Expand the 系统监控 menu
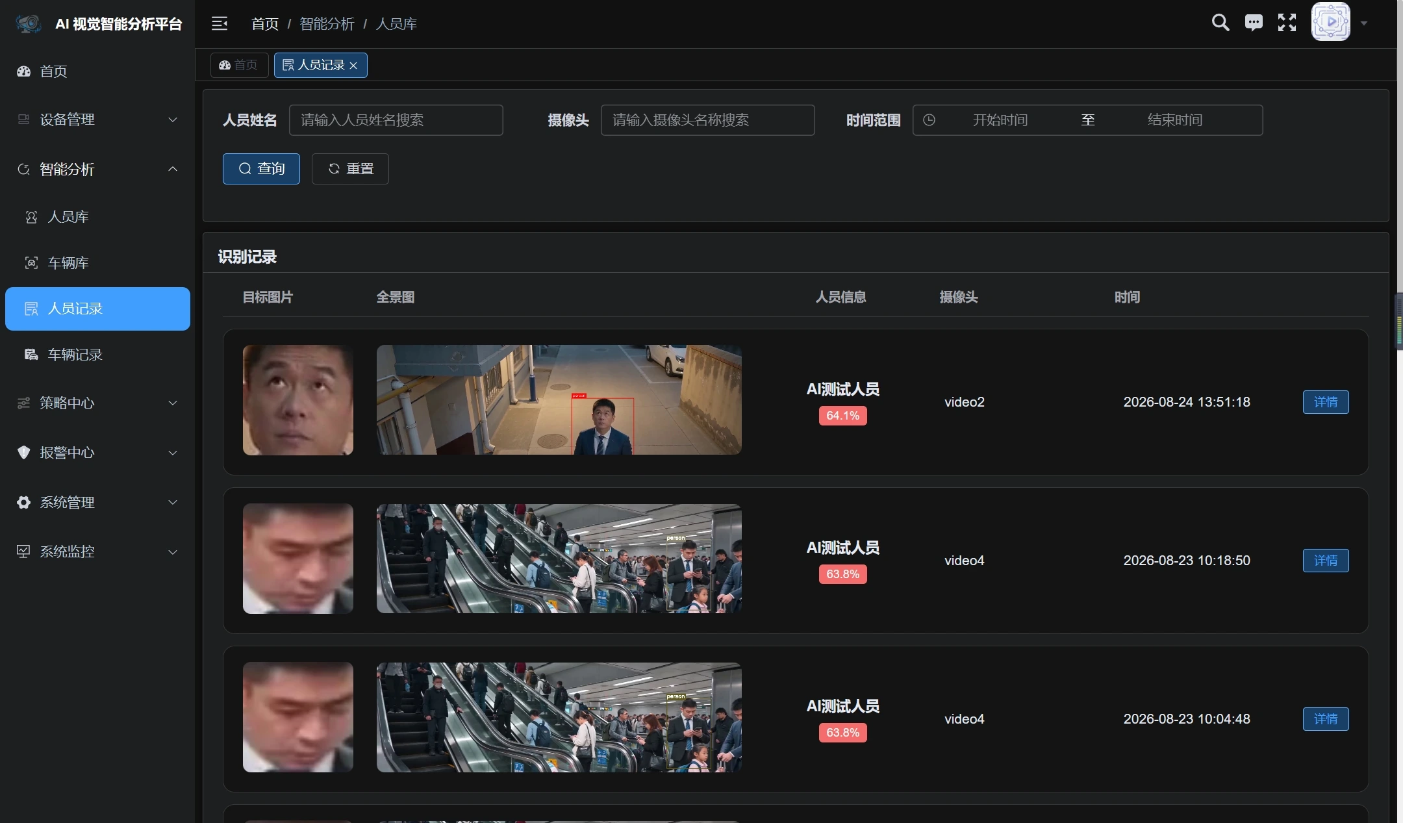This screenshot has width=1403, height=823. point(97,552)
